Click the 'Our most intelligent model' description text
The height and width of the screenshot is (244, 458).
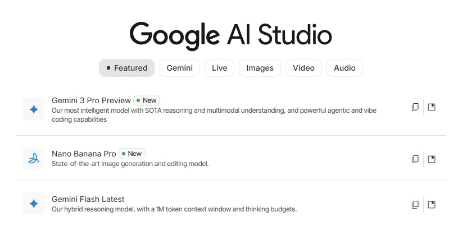pos(214,115)
